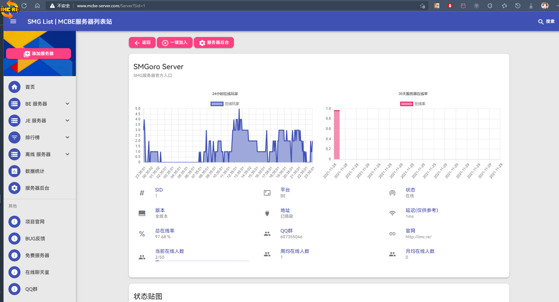Open 数据统计 statistics icon in sidebar

pos(15,171)
